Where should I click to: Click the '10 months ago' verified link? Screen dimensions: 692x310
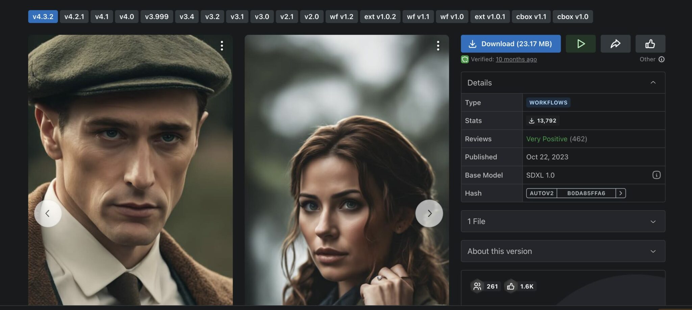(x=516, y=59)
